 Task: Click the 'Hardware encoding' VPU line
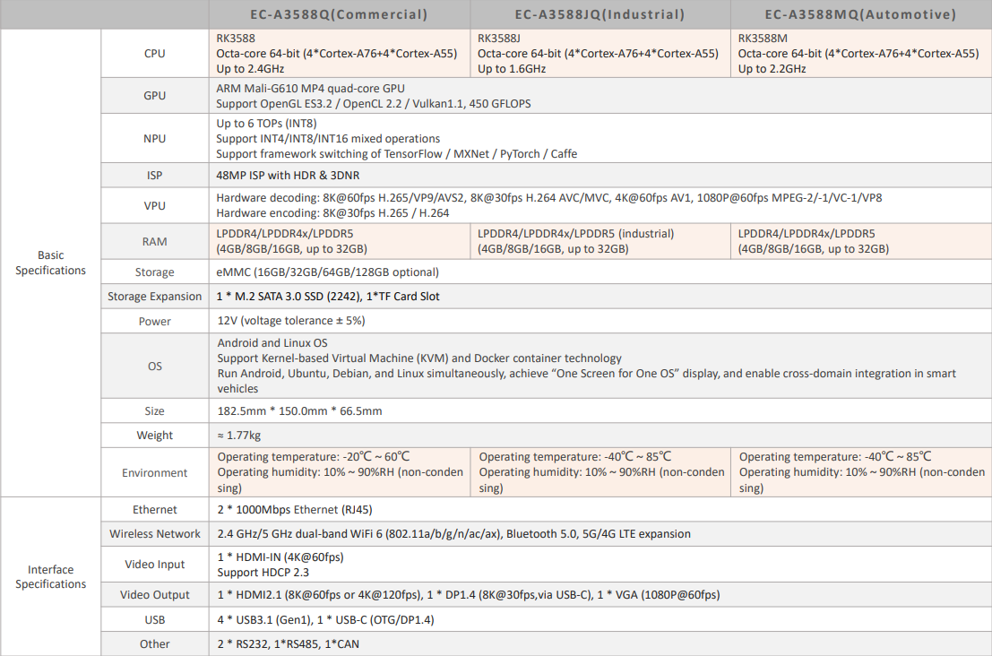point(332,213)
